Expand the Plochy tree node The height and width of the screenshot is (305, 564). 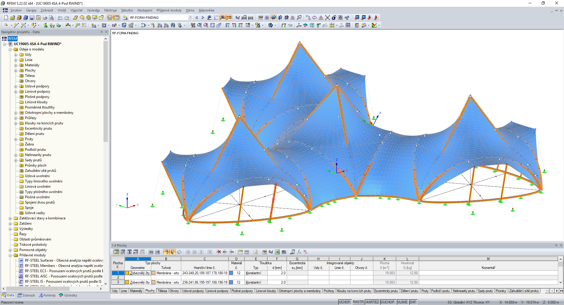tap(16, 70)
